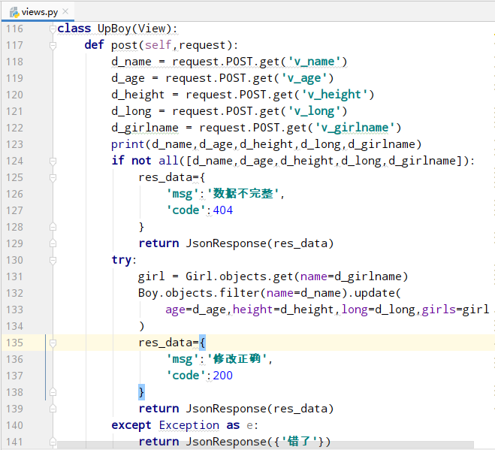Click the fold end marker on line 138
The height and width of the screenshot is (450, 495).
pos(53,392)
